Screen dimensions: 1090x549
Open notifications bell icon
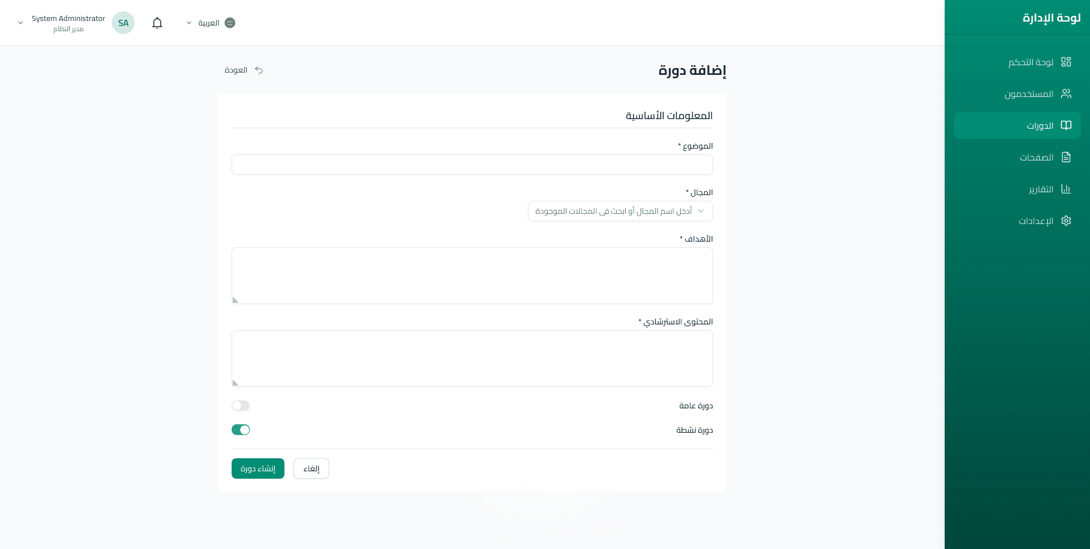tap(157, 23)
